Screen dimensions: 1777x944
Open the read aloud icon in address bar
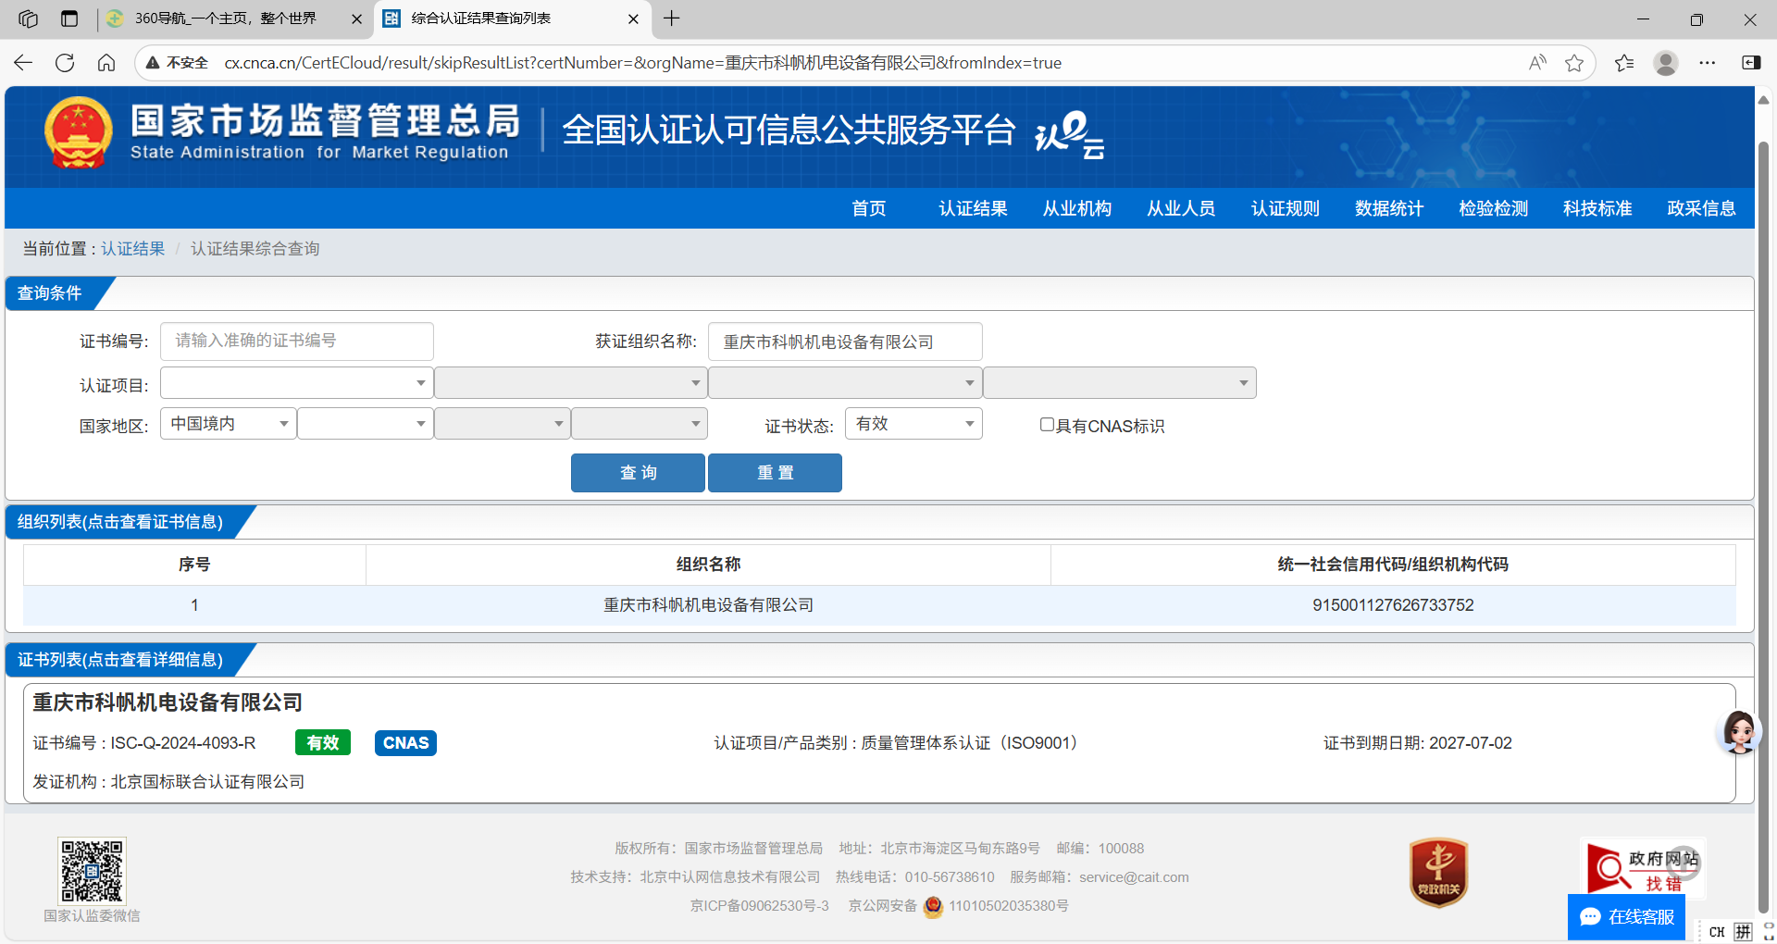(1537, 63)
